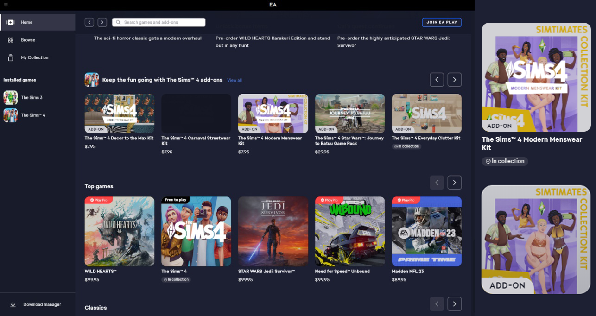Launch The Sims 4 from installed games
The image size is (596, 316).
(33, 115)
